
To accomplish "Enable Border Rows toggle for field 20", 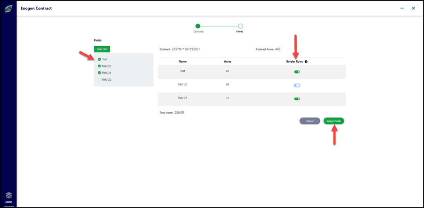I will tap(297, 85).
